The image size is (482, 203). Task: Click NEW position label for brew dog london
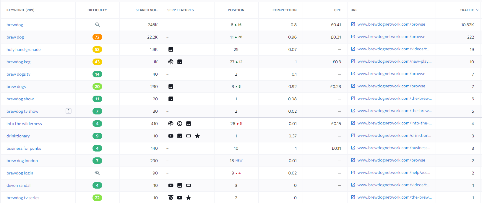(239, 161)
